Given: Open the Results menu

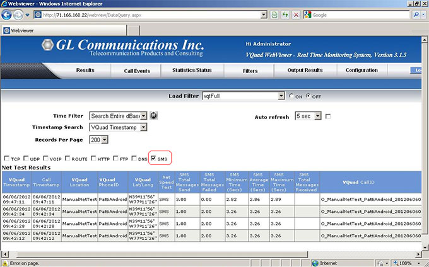Looking at the screenshot, I should 85,71.
